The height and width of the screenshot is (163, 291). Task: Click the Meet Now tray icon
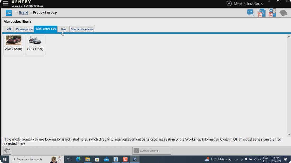241,159
